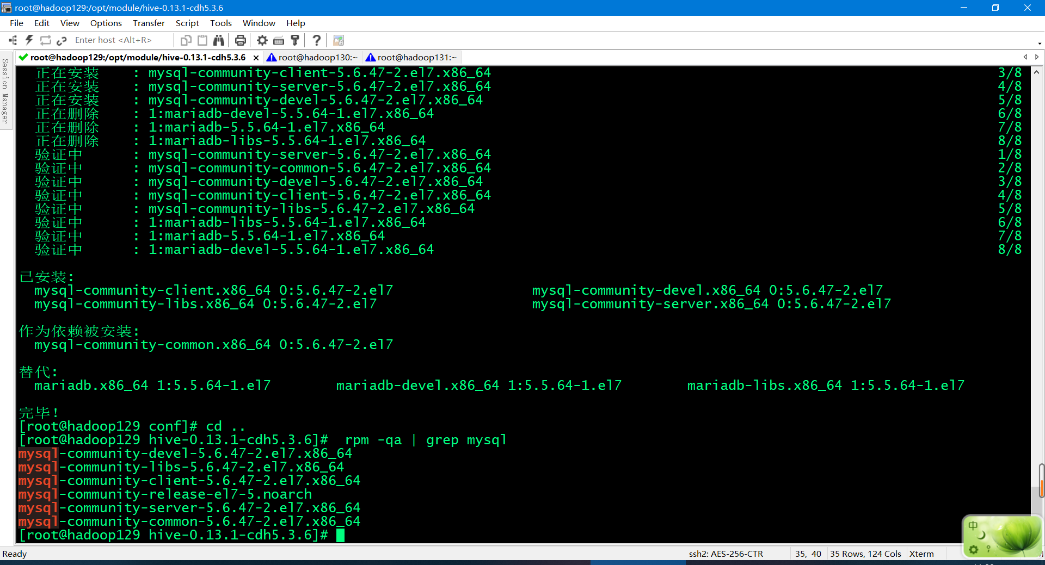Click the Help question mark icon
Image resolution: width=1045 pixels, height=565 pixels.
pos(317,40)
